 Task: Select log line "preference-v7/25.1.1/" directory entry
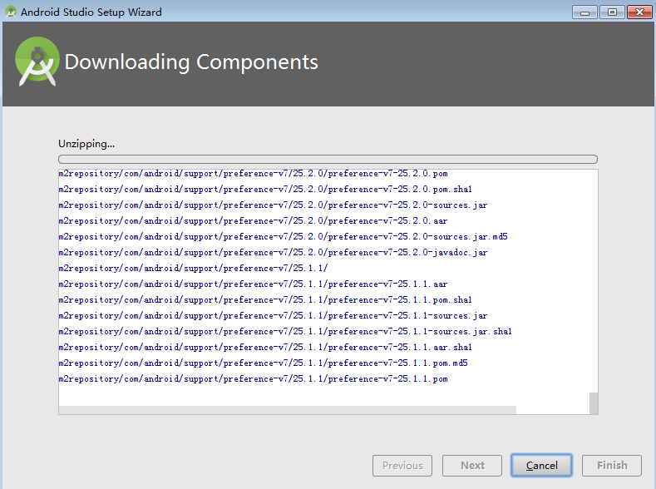click(x=193, y=268)
